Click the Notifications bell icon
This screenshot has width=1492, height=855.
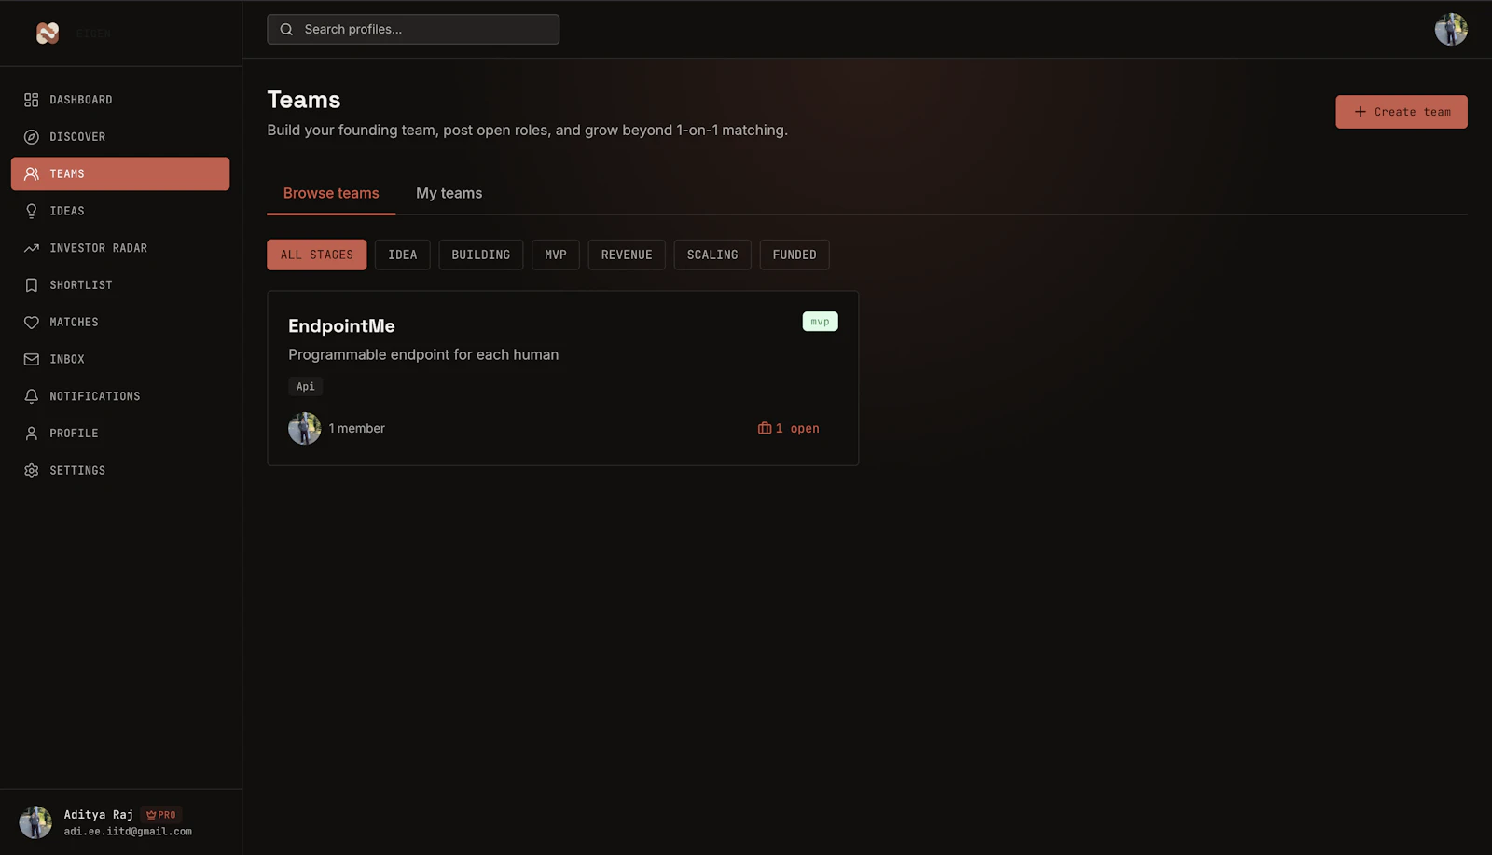[31, 396]
